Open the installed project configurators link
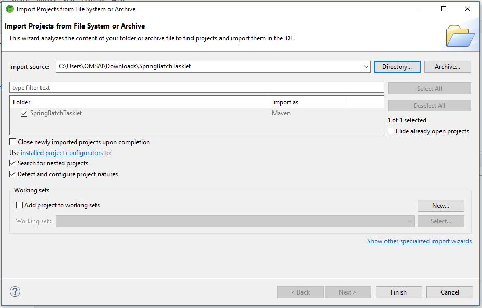Screen dimensions: 482x308 [62, 152]
